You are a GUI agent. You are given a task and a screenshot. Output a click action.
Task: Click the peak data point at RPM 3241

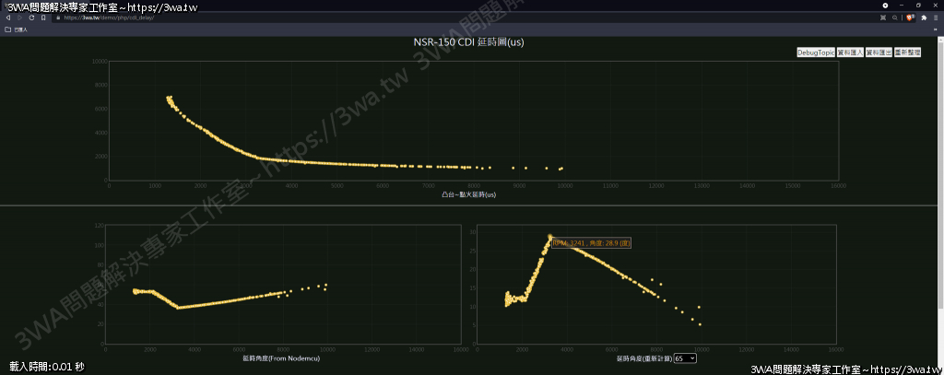pos(550,237)
